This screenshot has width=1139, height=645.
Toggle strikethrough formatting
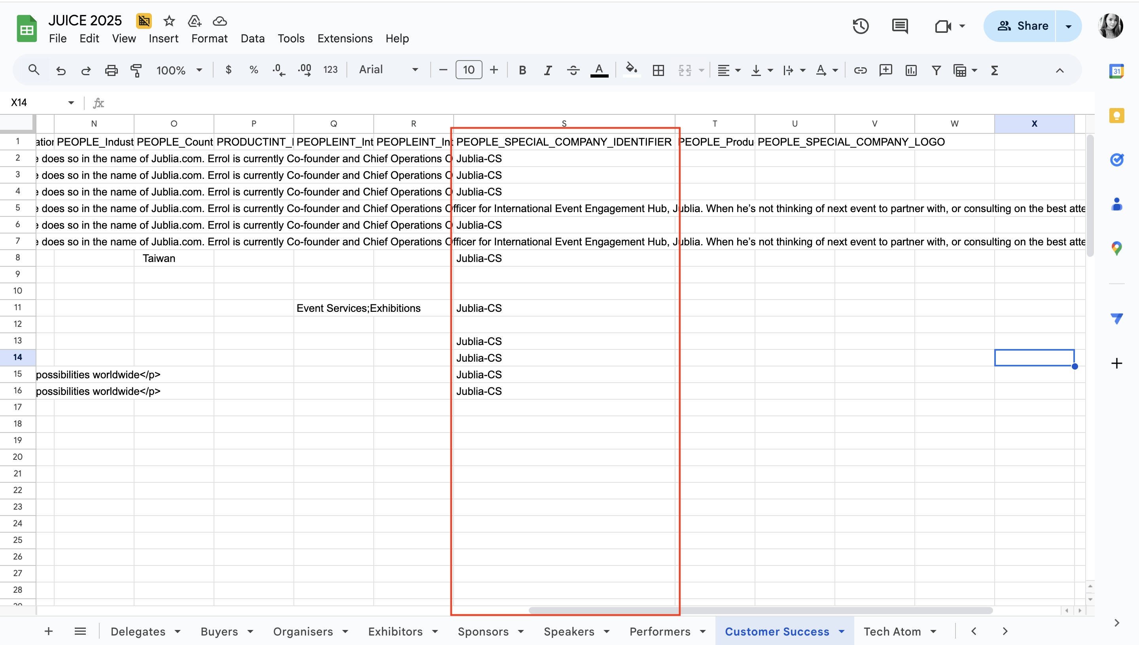coord(573,70)
